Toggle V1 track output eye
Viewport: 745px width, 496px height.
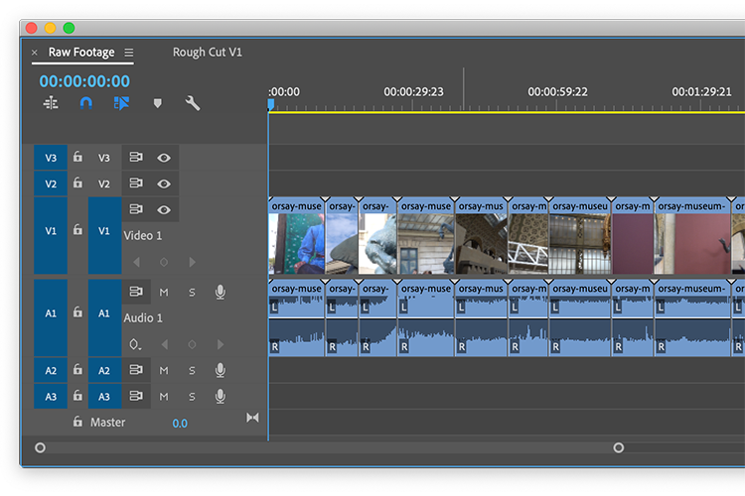(x=164, y=209)
